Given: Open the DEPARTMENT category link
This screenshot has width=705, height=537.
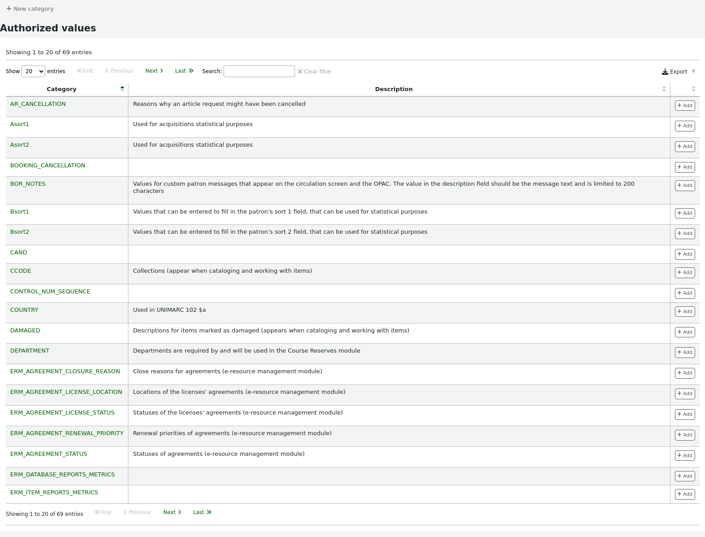Looking at the screenshot, I should tap(30, 351).
